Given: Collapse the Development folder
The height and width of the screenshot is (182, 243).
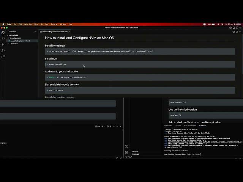Looking at the screenshot, I should point(15,38).
